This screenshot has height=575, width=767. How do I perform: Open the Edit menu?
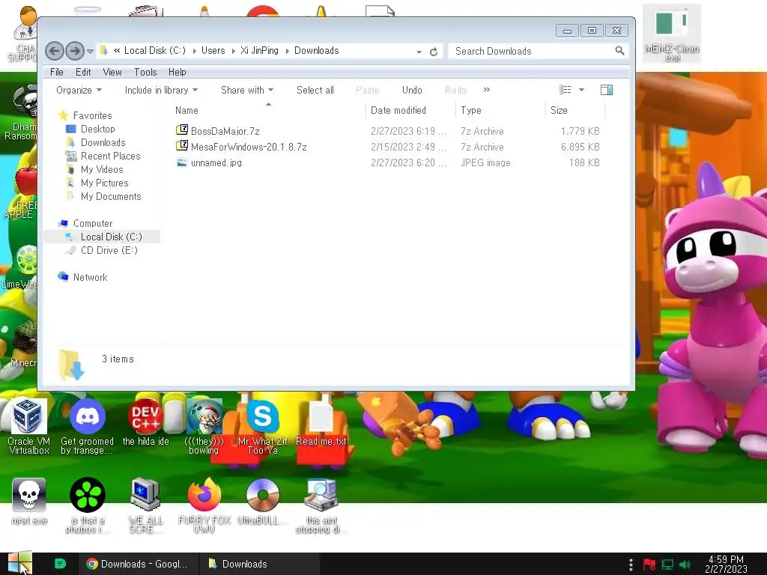(83, 72)
